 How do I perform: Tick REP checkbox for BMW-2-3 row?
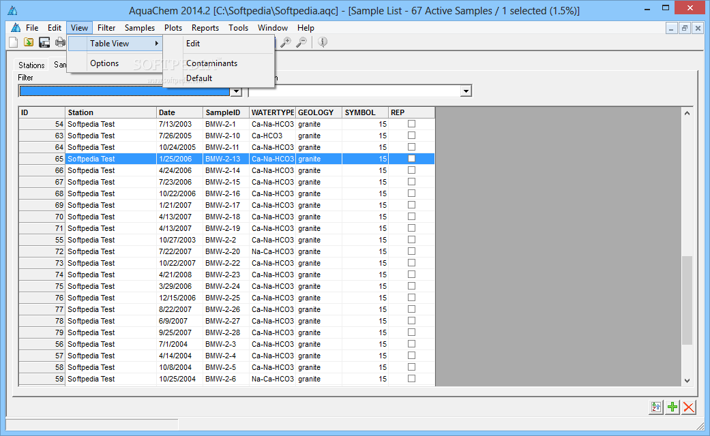pos(411,344)
